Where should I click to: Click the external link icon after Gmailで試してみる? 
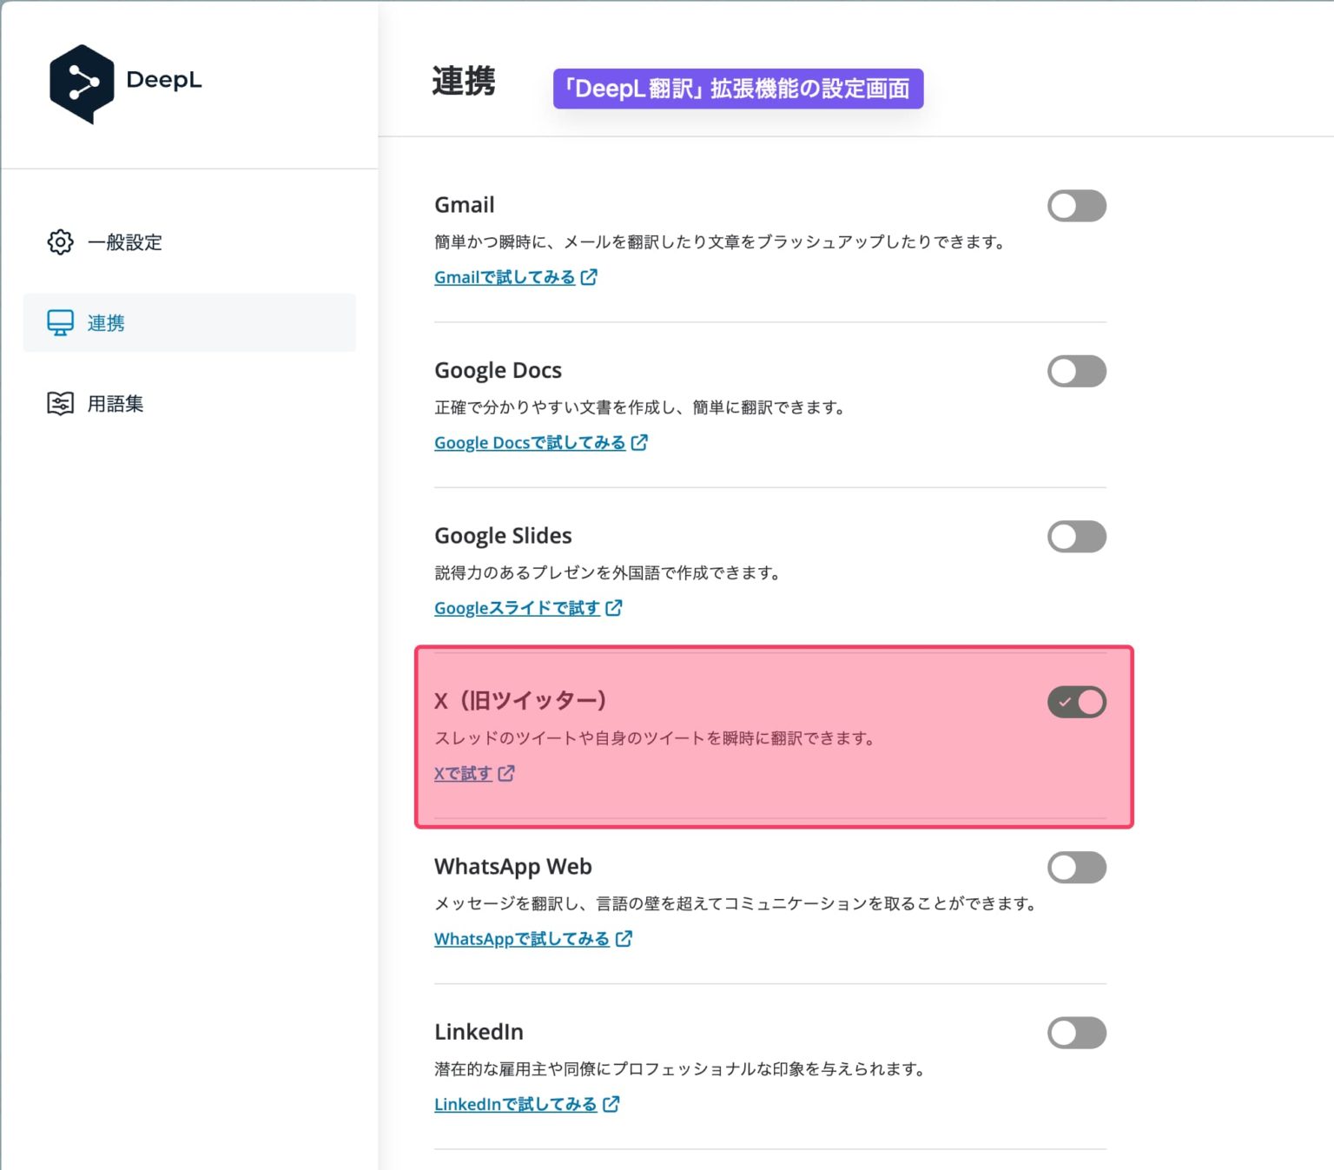click(x=590, y=276)
